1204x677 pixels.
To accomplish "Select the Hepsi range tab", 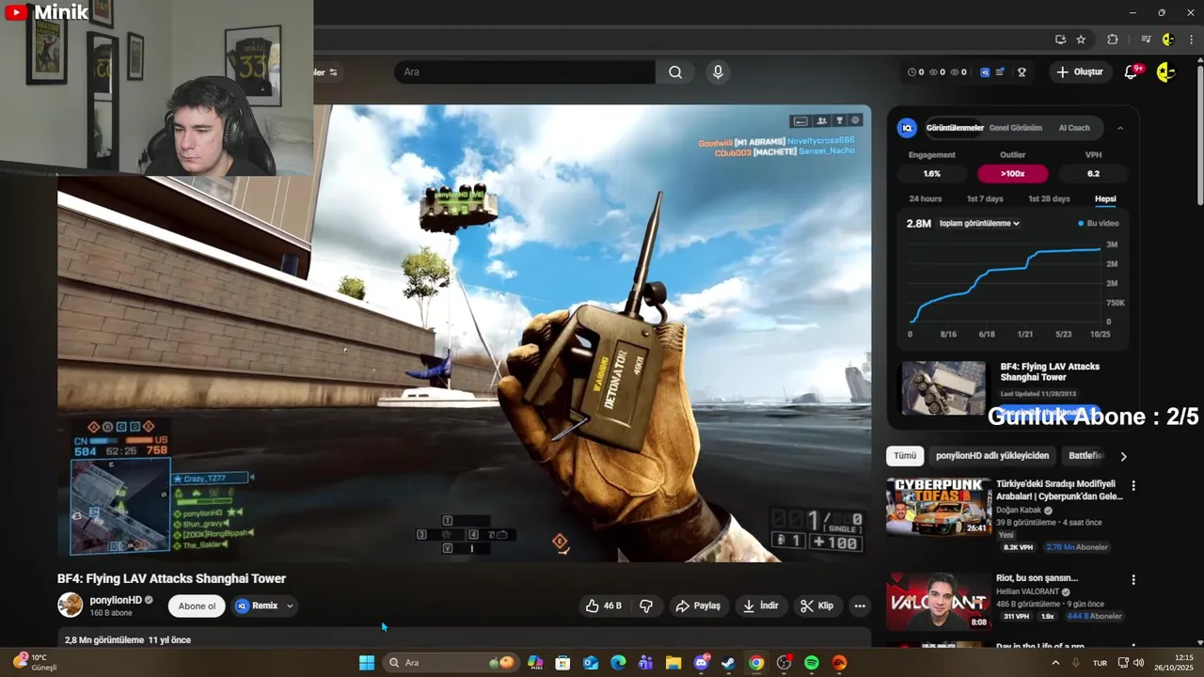I will tap(1105, 199).
